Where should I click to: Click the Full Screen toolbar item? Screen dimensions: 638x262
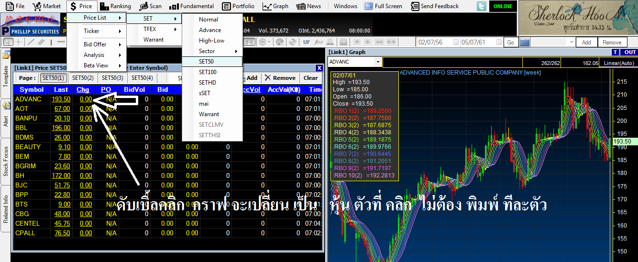click(383, 6)
